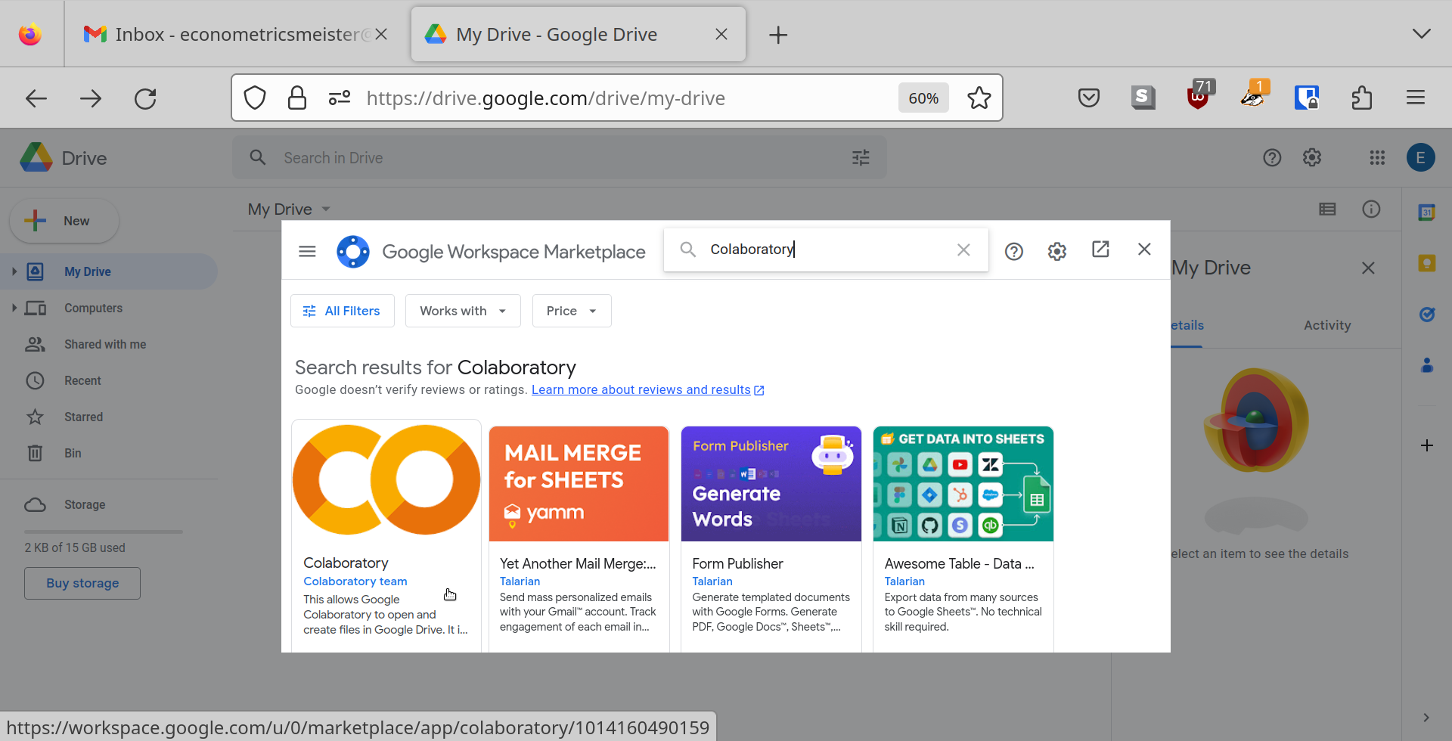Open site permissions icon in address bar

pos(340,98)
